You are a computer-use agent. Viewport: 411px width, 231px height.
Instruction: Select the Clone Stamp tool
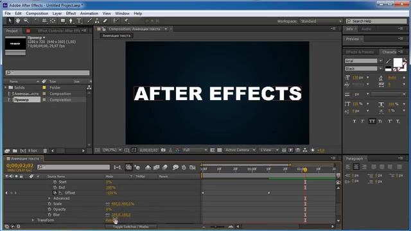point(97,21)
